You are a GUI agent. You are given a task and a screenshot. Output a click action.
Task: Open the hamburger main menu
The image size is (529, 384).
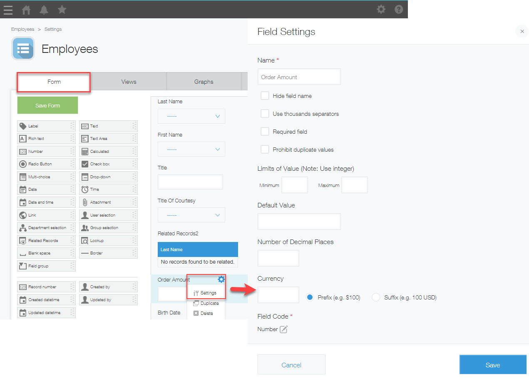tap(8, 9)
